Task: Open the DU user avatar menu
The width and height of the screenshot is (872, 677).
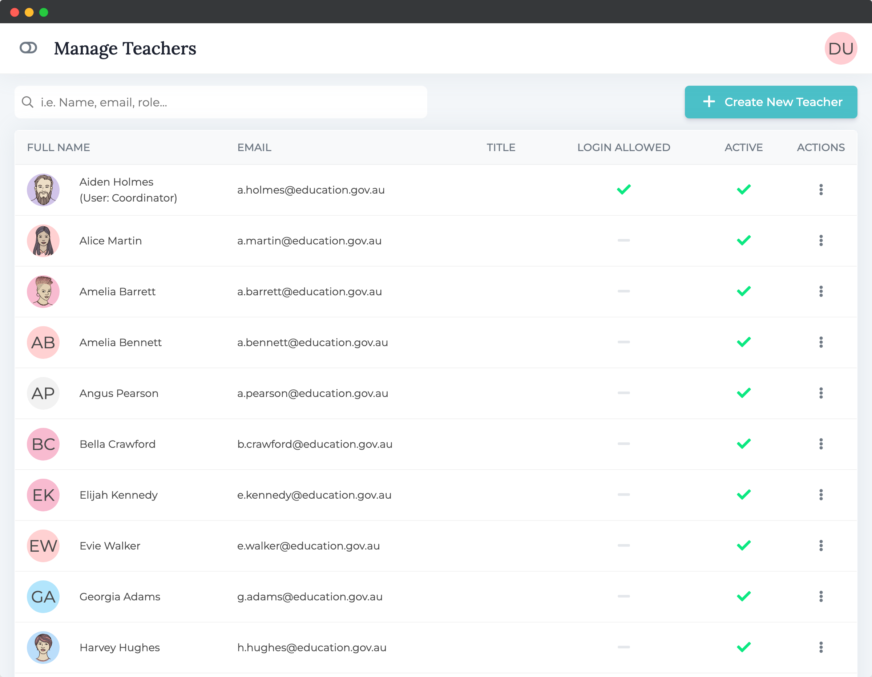Action: point(840,48)
